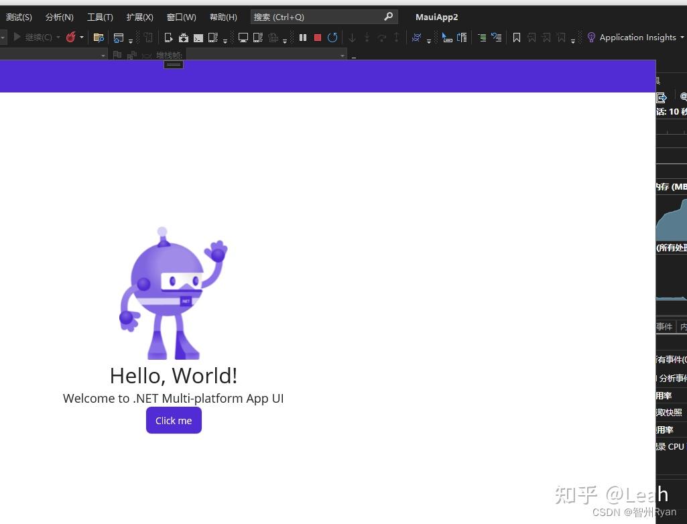Toggle the bookmark icon in toolbar
Viewport: 687px width, 524px height.
(517, 38)
